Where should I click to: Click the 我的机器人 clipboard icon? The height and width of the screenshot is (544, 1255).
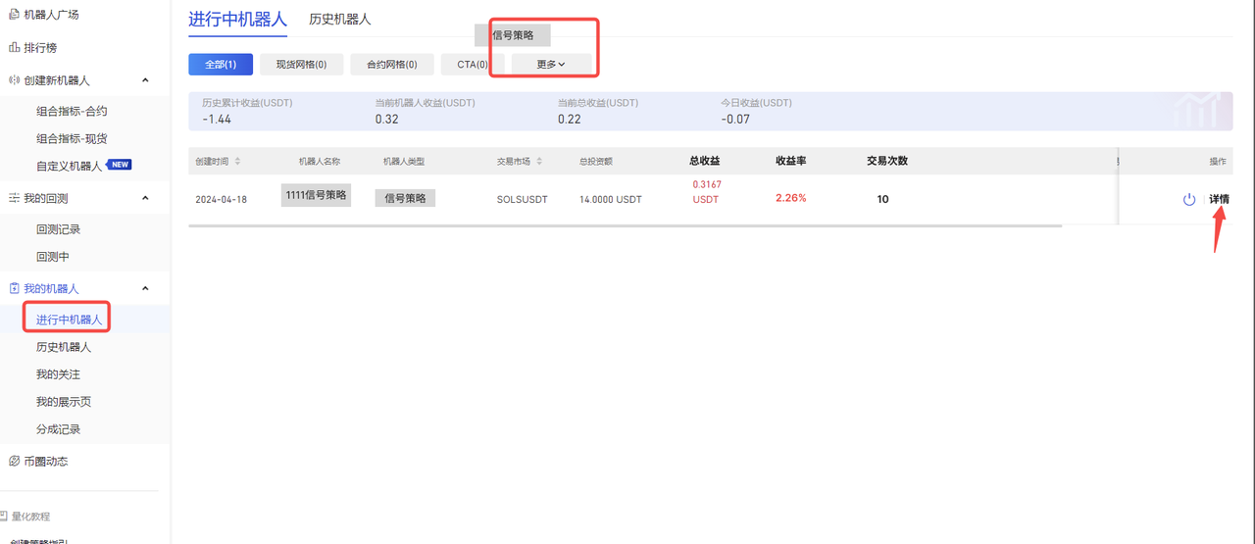click(x=14, y=288)
